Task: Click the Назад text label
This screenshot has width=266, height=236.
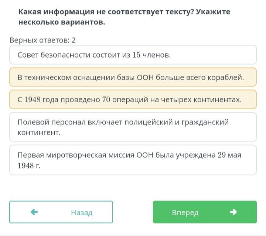Action: pos(82,213)
